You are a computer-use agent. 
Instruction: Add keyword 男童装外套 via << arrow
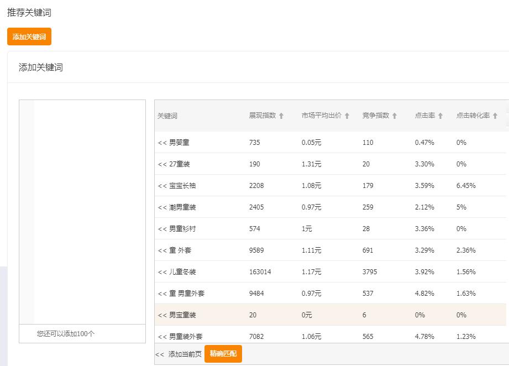click(162, 337)
